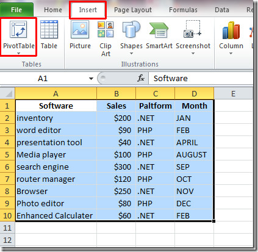Click the selection fill handle below FEB
The height and width of the screenshot is (252, 258).
pos(213,221)
